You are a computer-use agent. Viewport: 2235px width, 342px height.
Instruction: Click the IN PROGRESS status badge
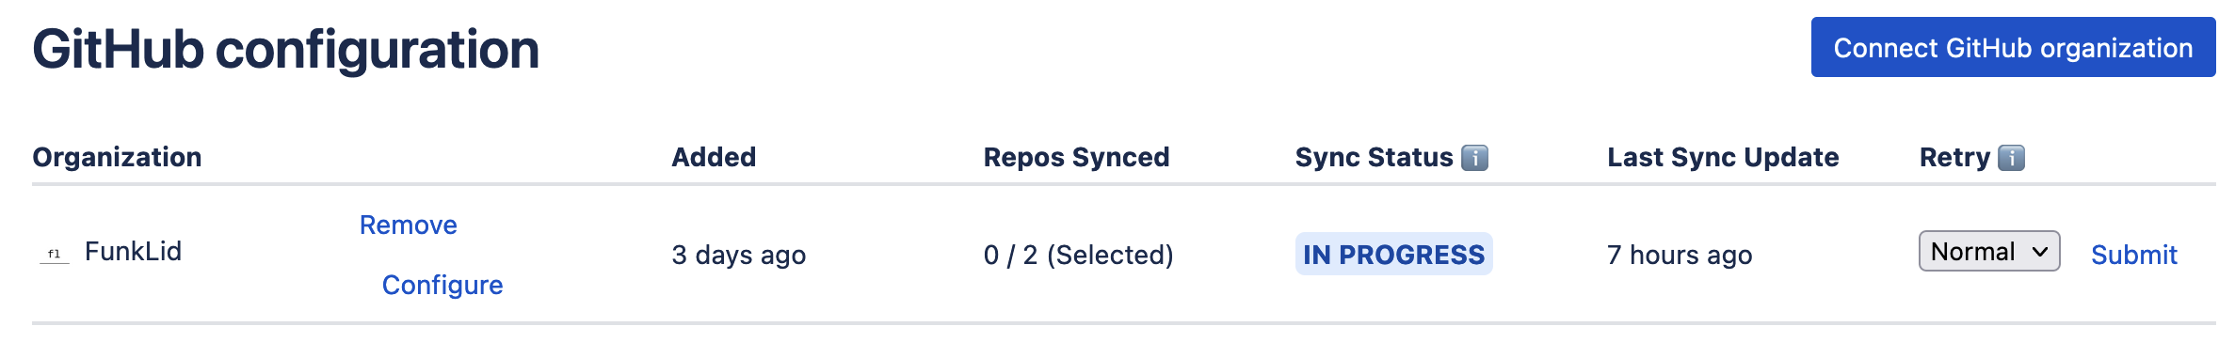click(x=1394, y=254)
